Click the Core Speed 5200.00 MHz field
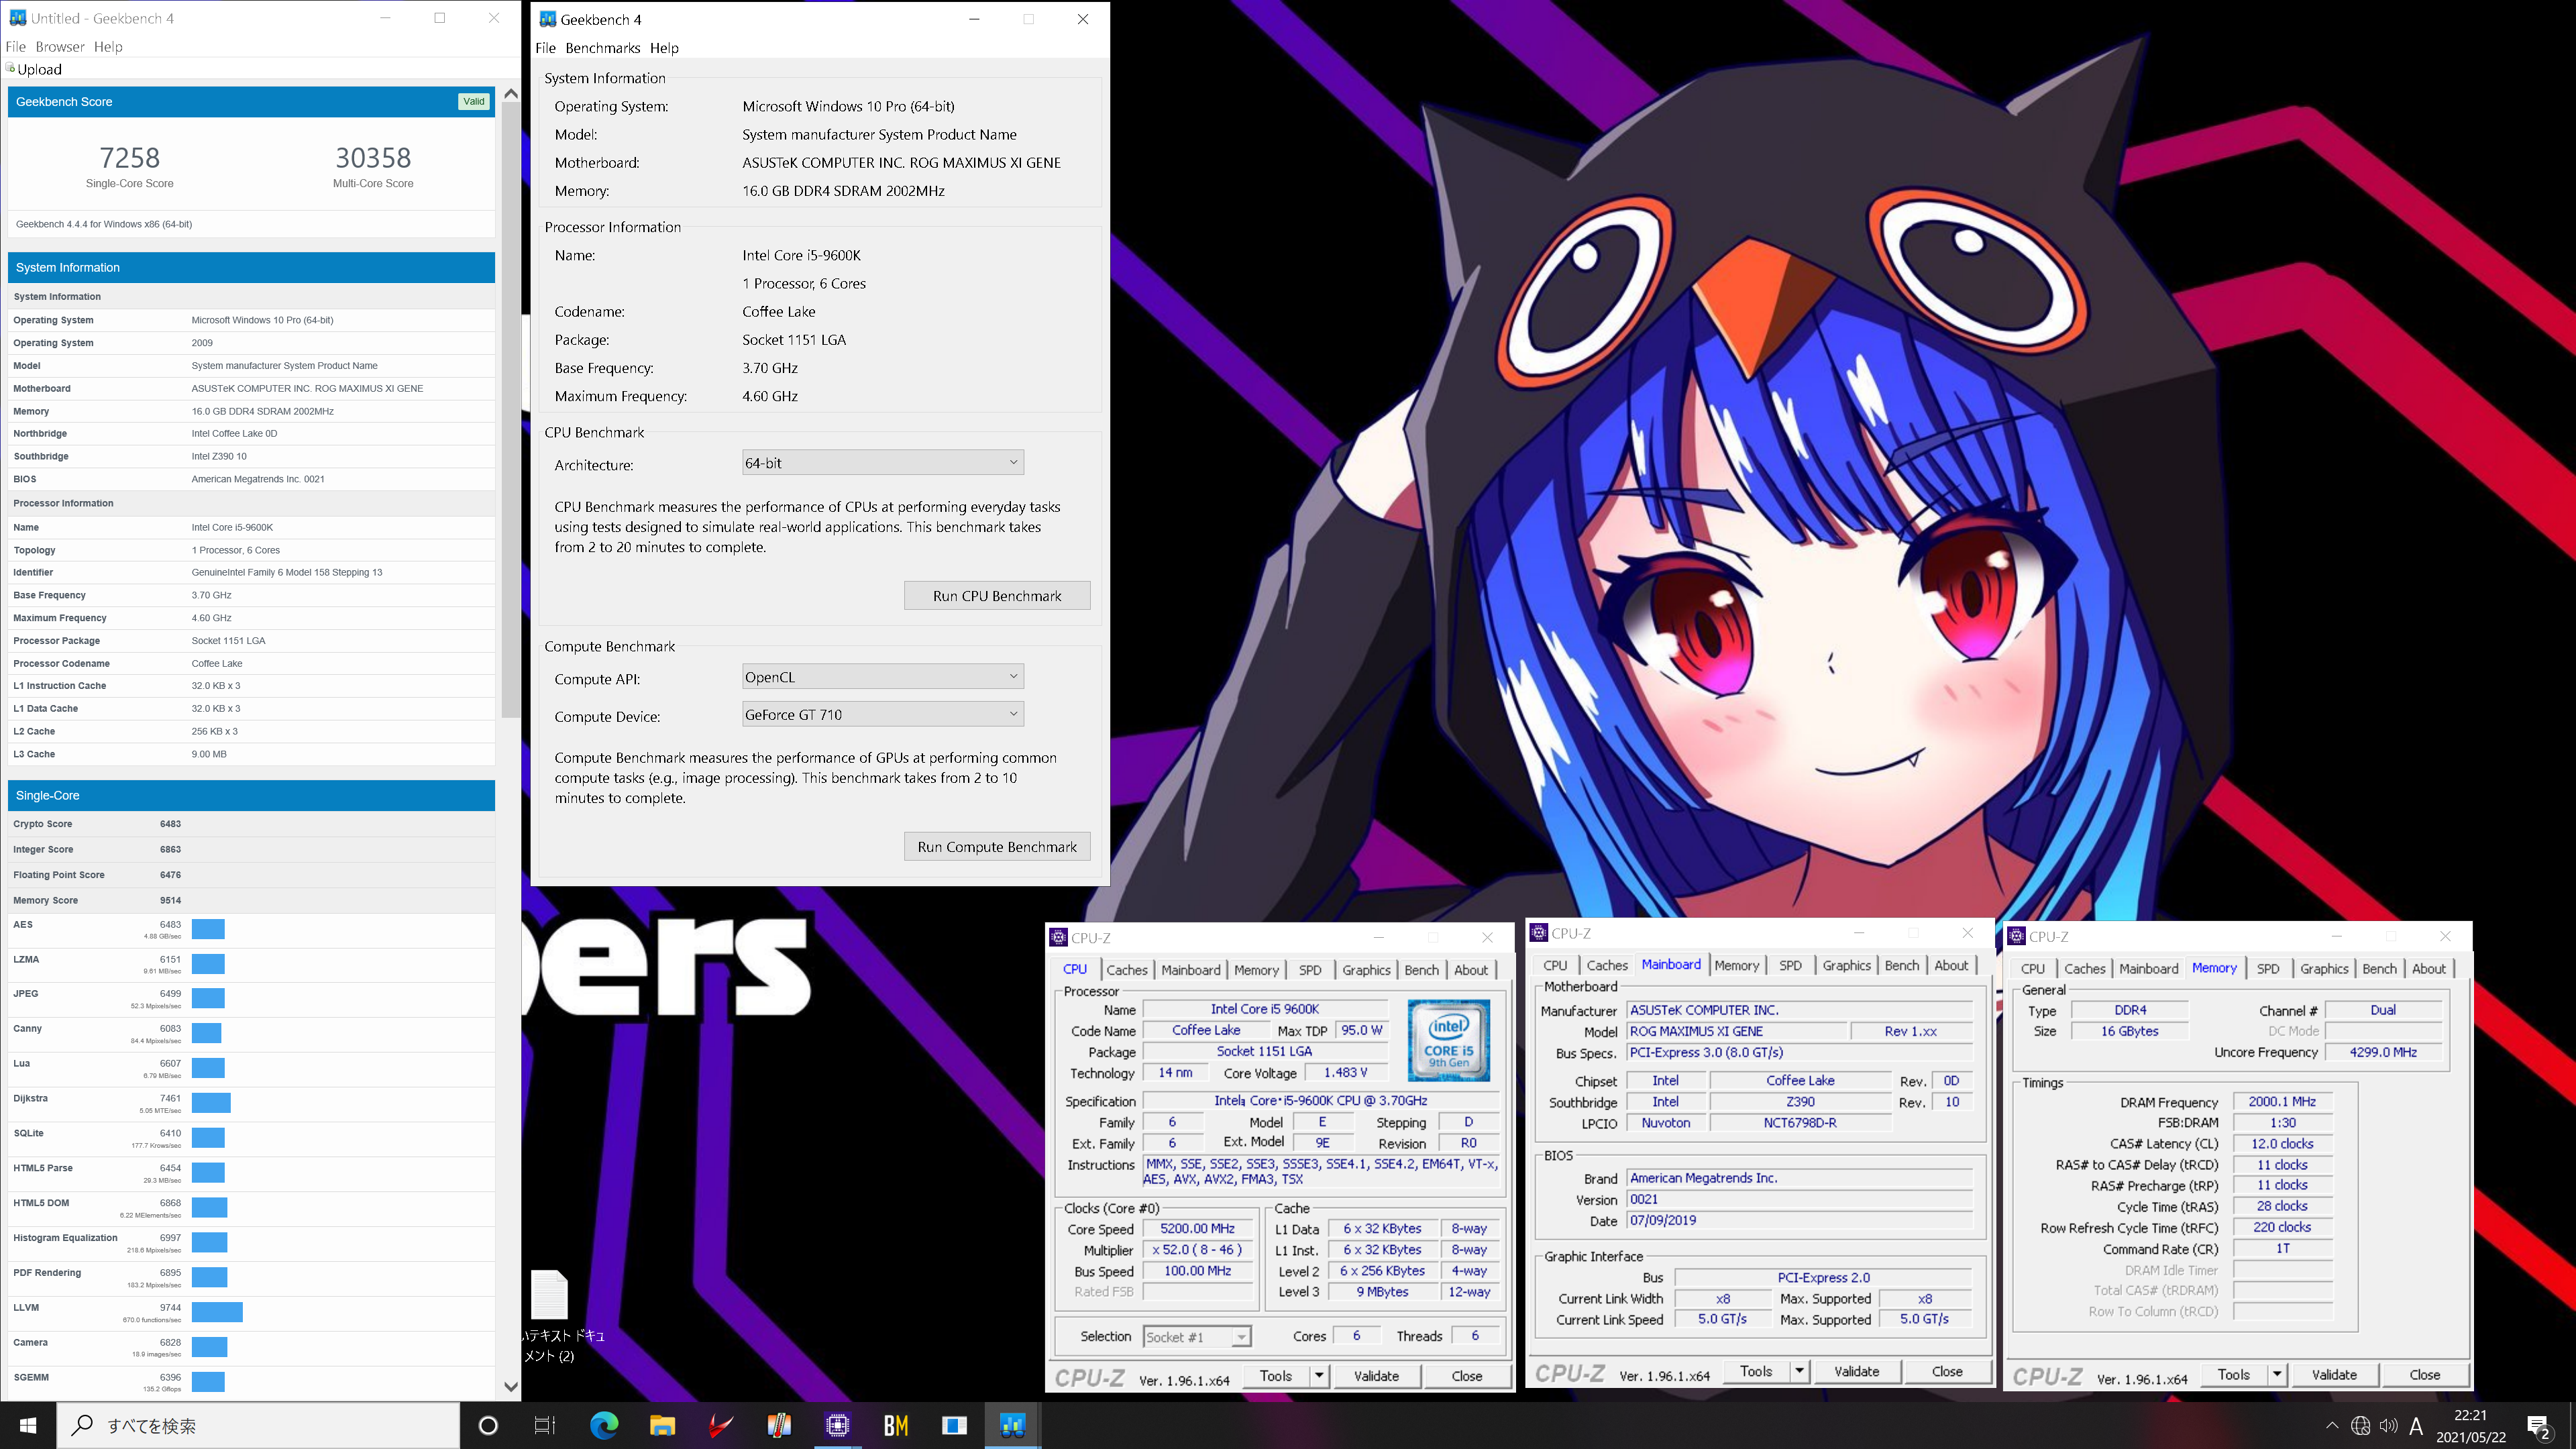Screen dimensions: 2576x1449 1197,1229
